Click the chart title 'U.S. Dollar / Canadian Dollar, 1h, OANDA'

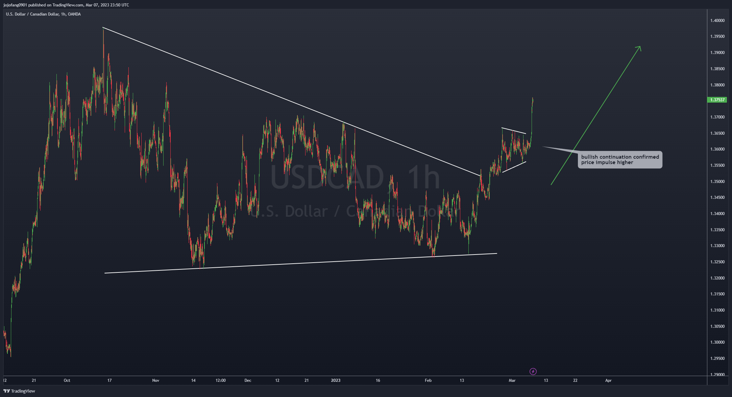(43, 14)
